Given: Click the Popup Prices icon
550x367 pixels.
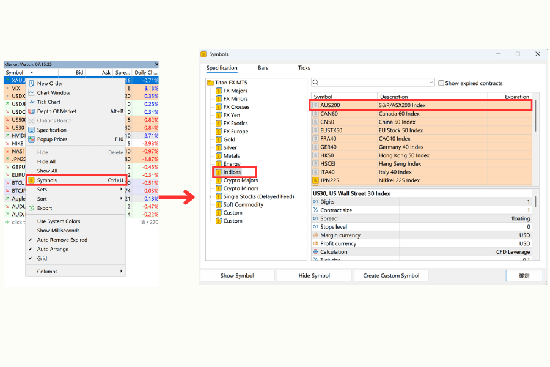Looking at the screenshot, I should click(x=31, y=139).
